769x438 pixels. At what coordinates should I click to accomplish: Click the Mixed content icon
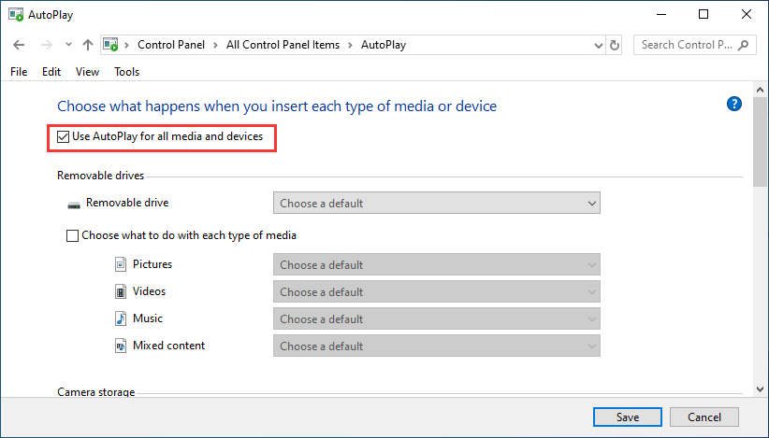pos(121,346)
